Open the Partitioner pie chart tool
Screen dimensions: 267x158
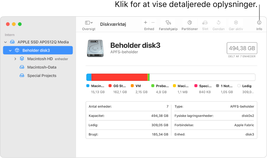[x=190, y=23]
